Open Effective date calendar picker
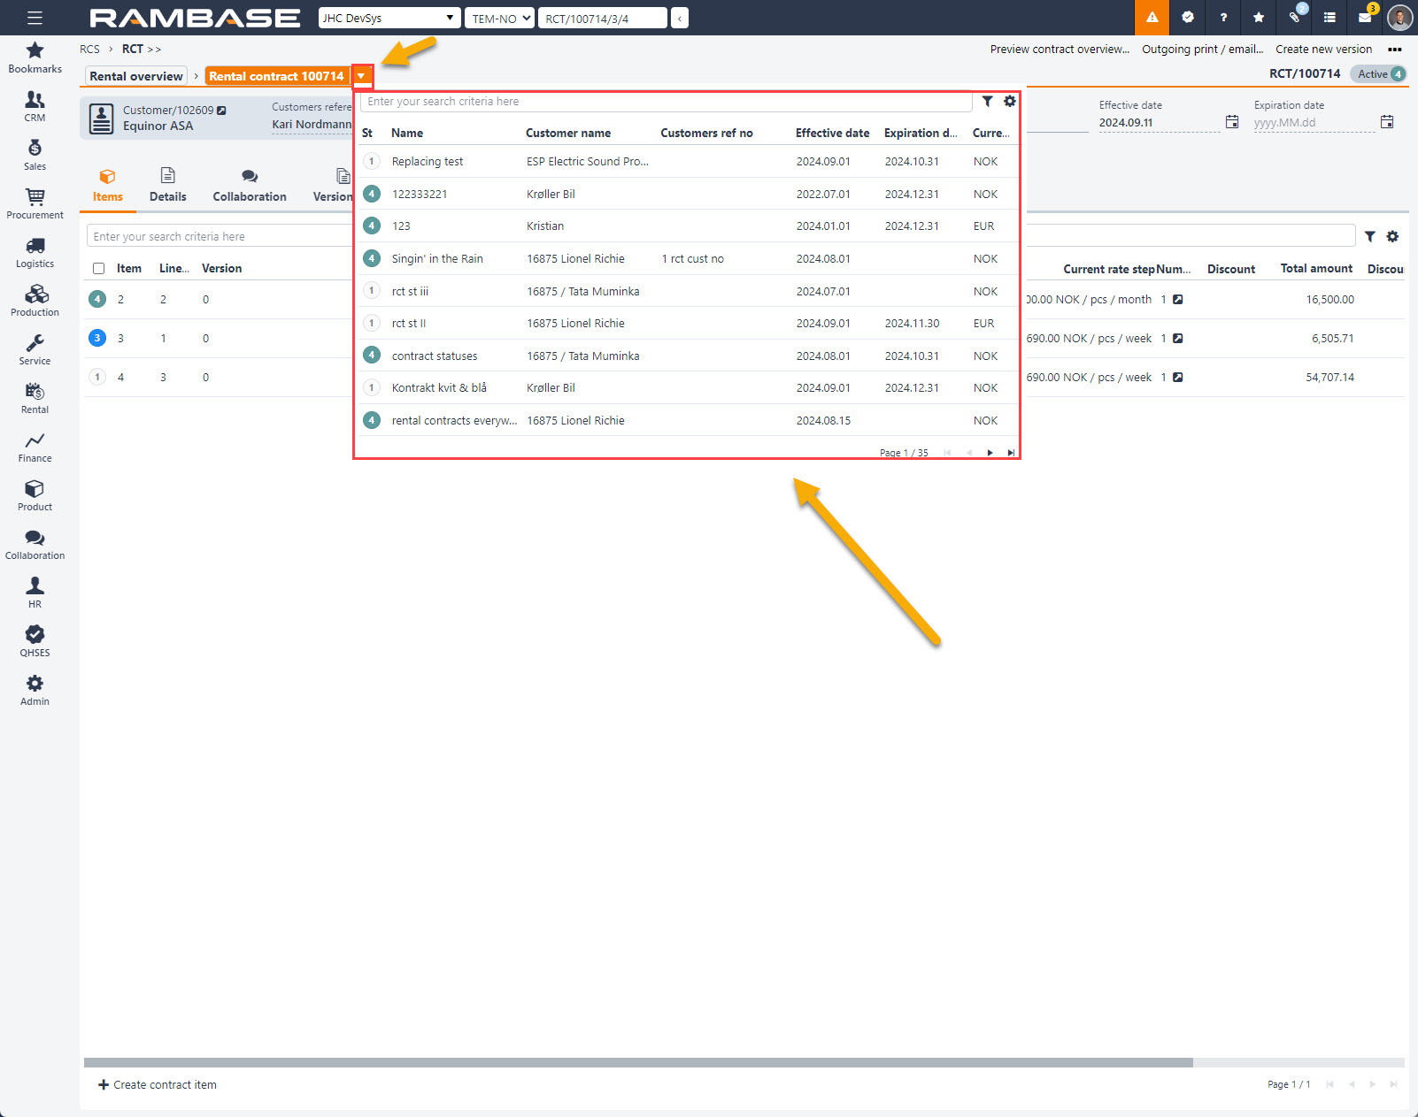Screen dimensions: 1418x1117 pyautogui.click(x=1231, y=122)
